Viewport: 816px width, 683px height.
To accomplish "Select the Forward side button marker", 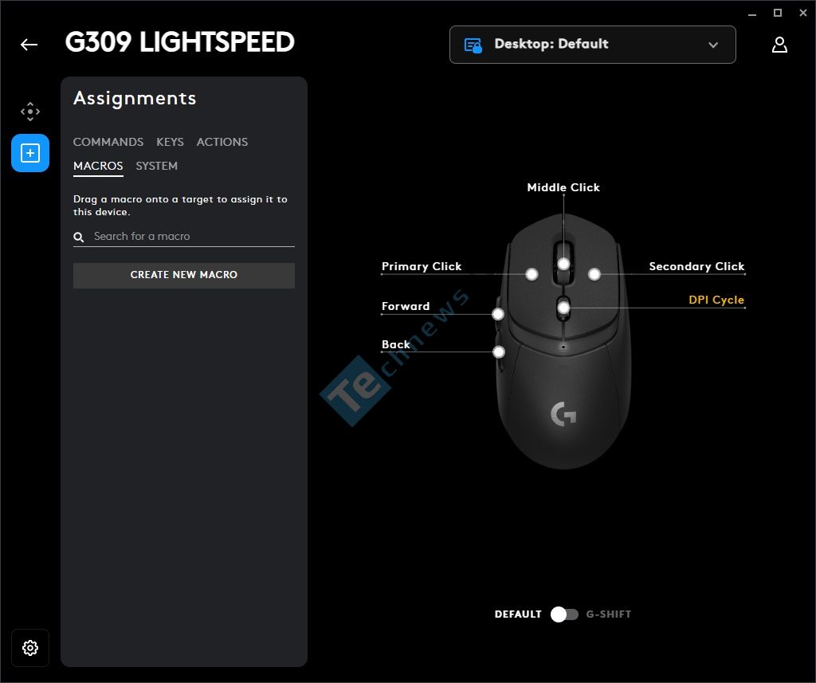I will tap(497, 313).
